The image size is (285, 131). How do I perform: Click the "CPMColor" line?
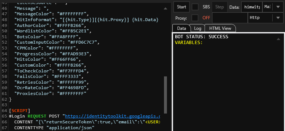46,48
